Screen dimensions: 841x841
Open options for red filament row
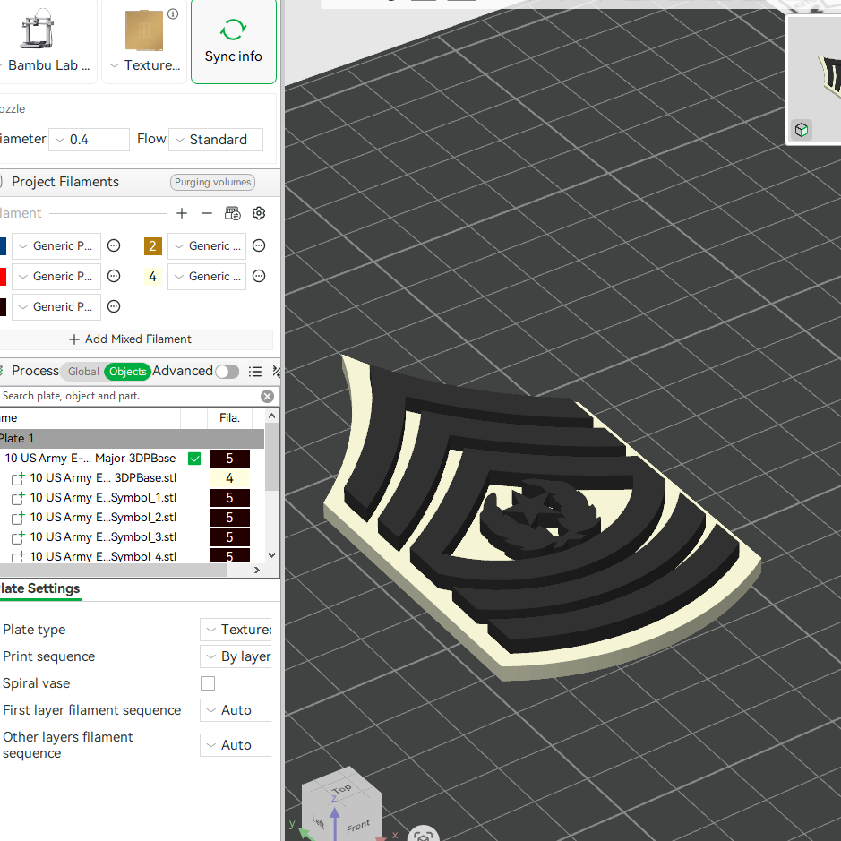114,276
